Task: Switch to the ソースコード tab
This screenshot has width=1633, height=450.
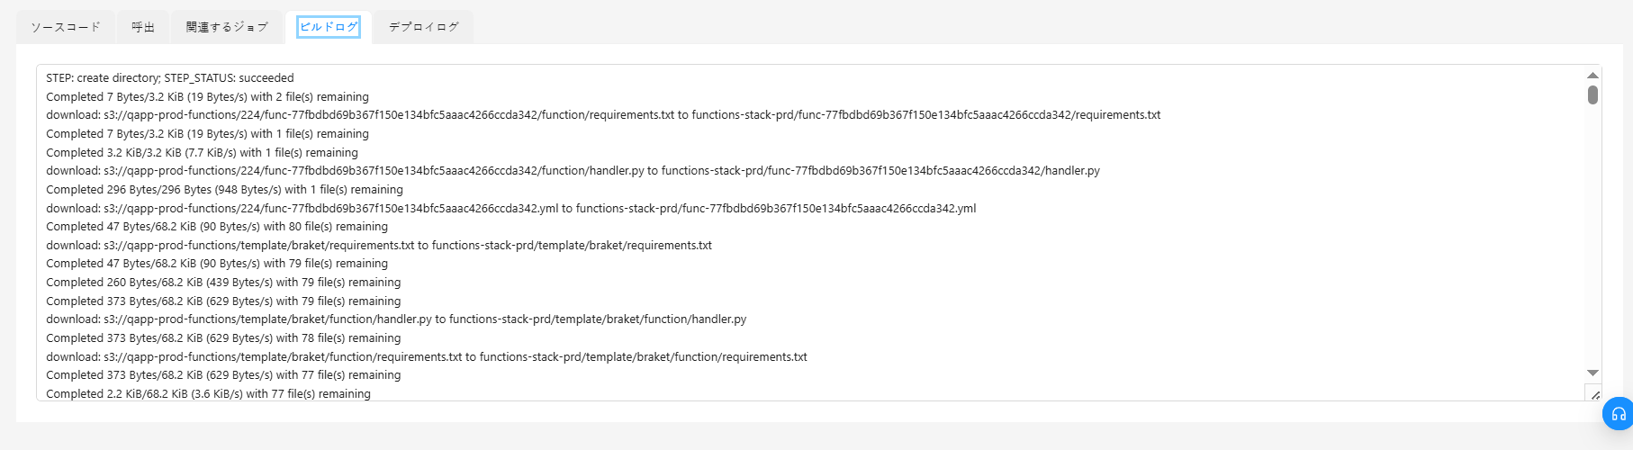Action: tap(66, 27)
